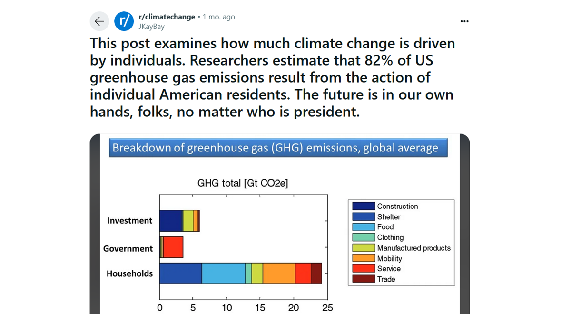The width and height of the screenshot is (571, 320).
Task: Click the Government service red bar segment
Action: (x=173, y=247)
